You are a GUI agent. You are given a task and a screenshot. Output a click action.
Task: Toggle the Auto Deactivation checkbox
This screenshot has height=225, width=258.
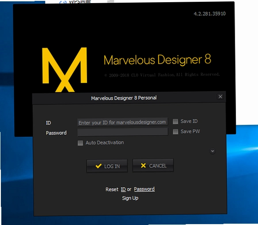coord(80,143)
